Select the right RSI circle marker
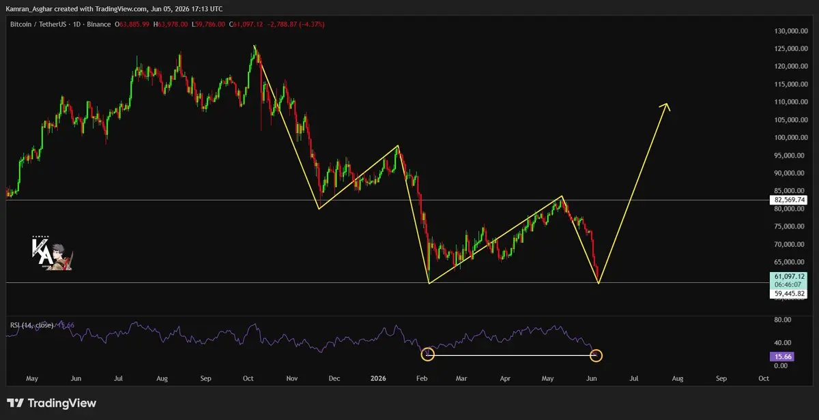 click(x=596, y=355)
